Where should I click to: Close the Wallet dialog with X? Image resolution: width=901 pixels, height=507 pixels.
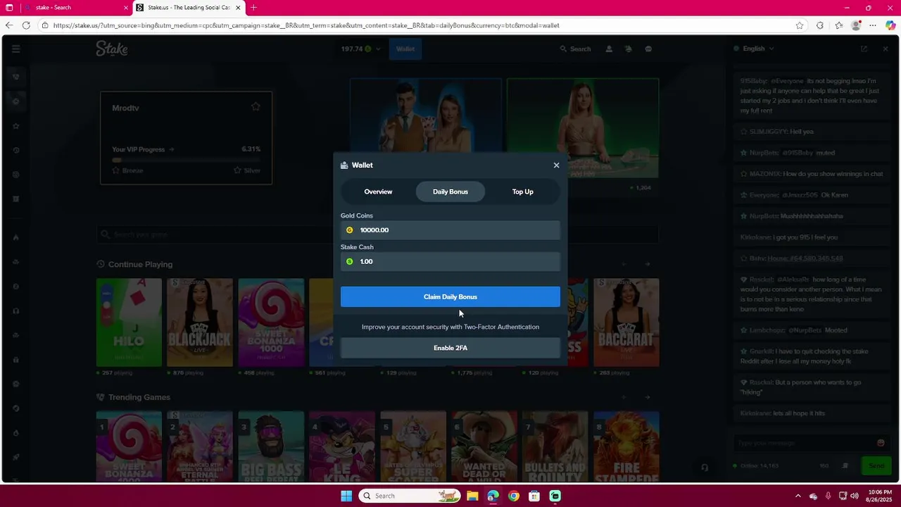click(556, 165)
